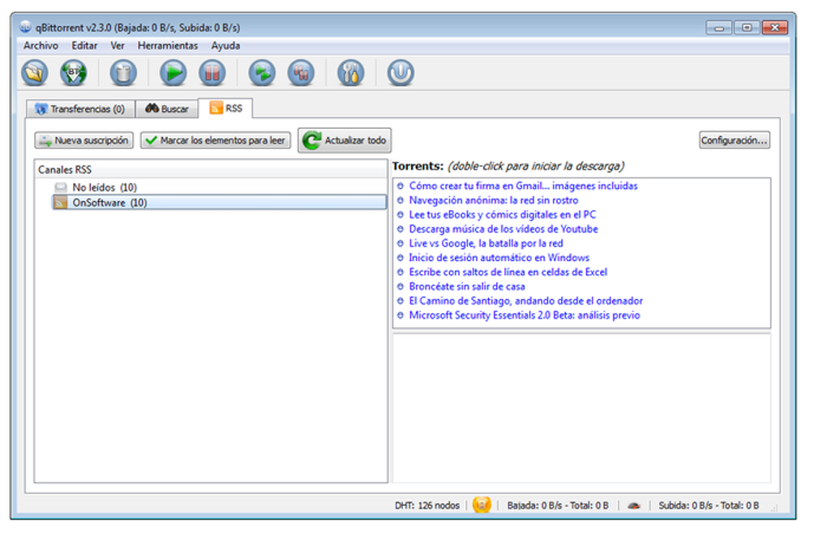Viewport: 827px width, 540px height.
Task: Switch to the Transferencias (0) tab
Action: coord(81,109)
